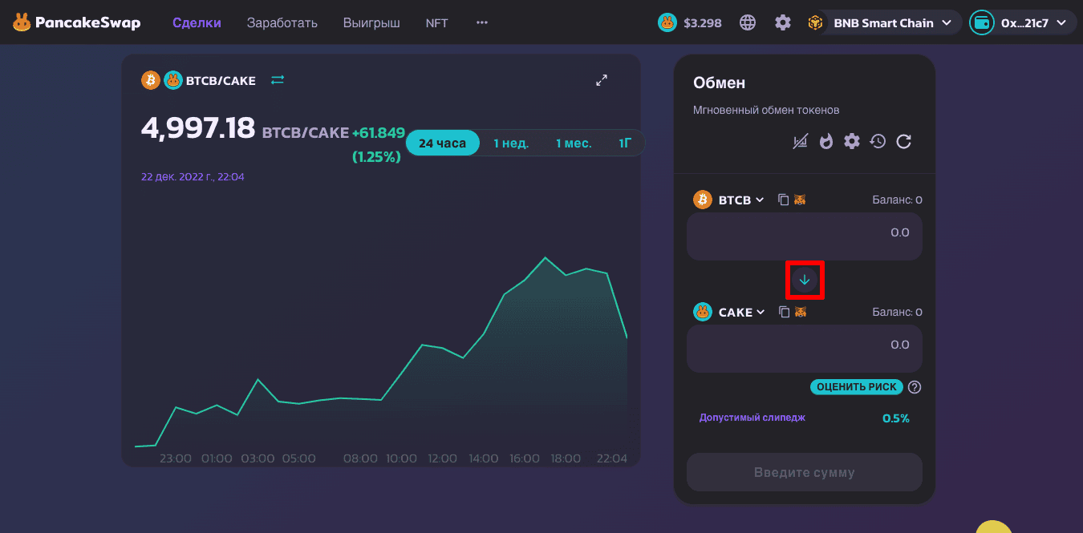
Task: Click the 4,997.18 price value
Action: coord(198,127)
